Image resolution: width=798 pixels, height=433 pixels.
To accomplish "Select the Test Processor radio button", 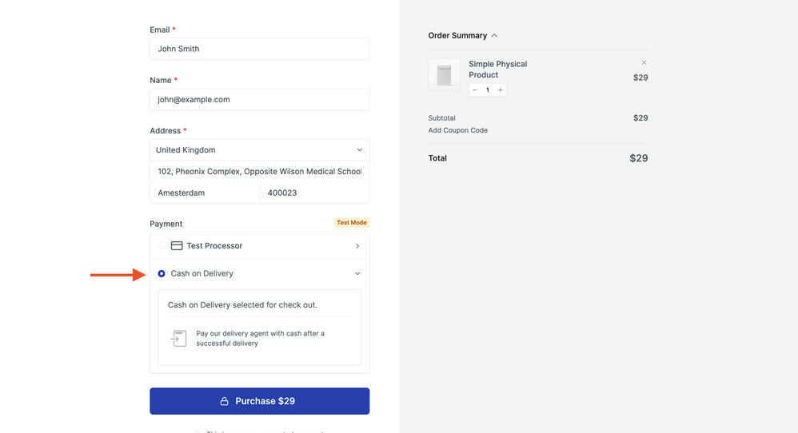I will point(162,246).
